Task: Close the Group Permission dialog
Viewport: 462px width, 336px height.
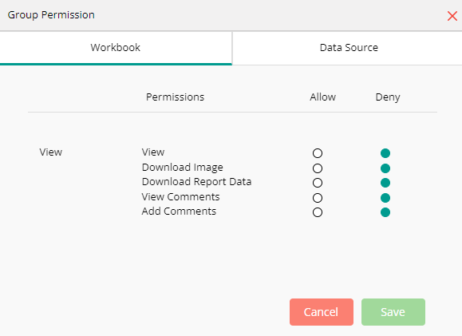Action: point(452,16)
